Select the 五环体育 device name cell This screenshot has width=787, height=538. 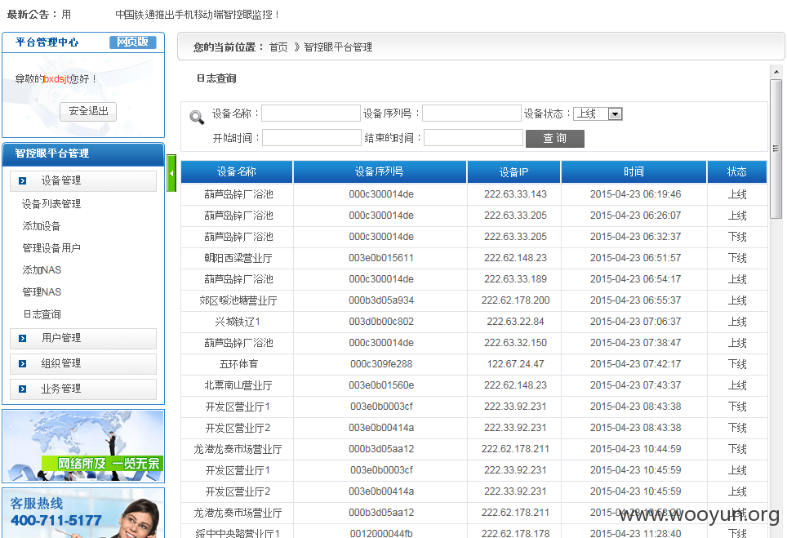[x=238, y=364]
